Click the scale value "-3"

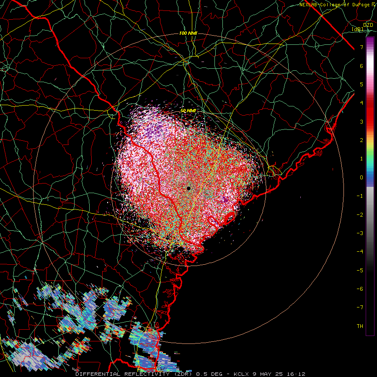click(x=360, y=233)
